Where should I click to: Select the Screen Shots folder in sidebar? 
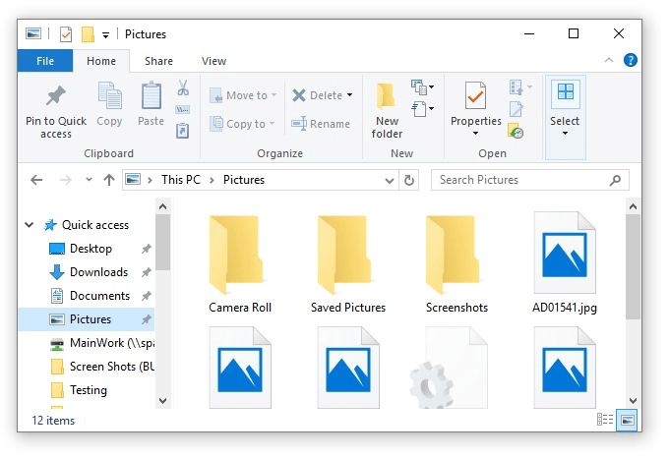[x=87, y=367]
